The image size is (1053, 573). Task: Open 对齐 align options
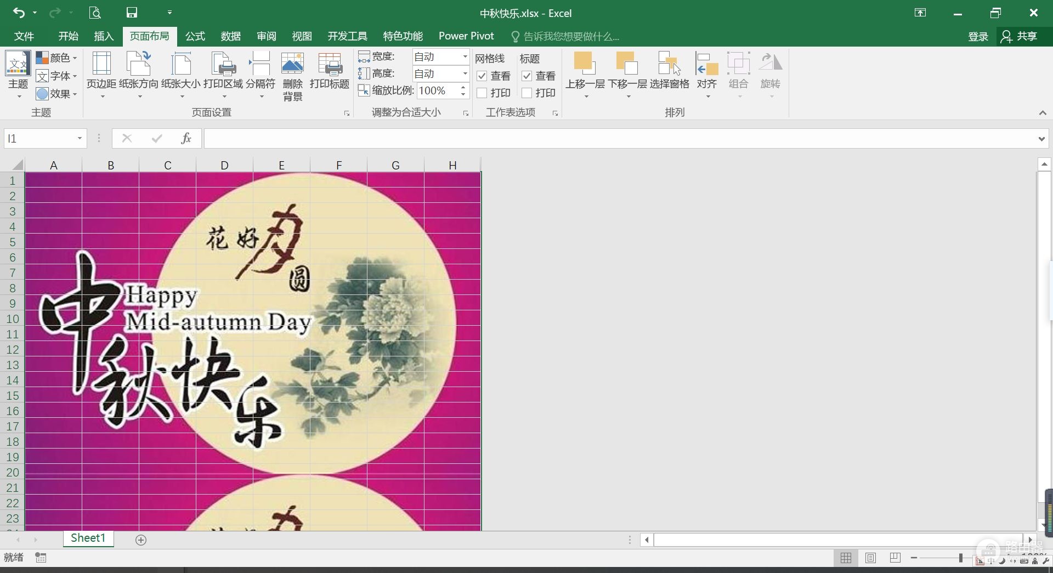point(707,75)
